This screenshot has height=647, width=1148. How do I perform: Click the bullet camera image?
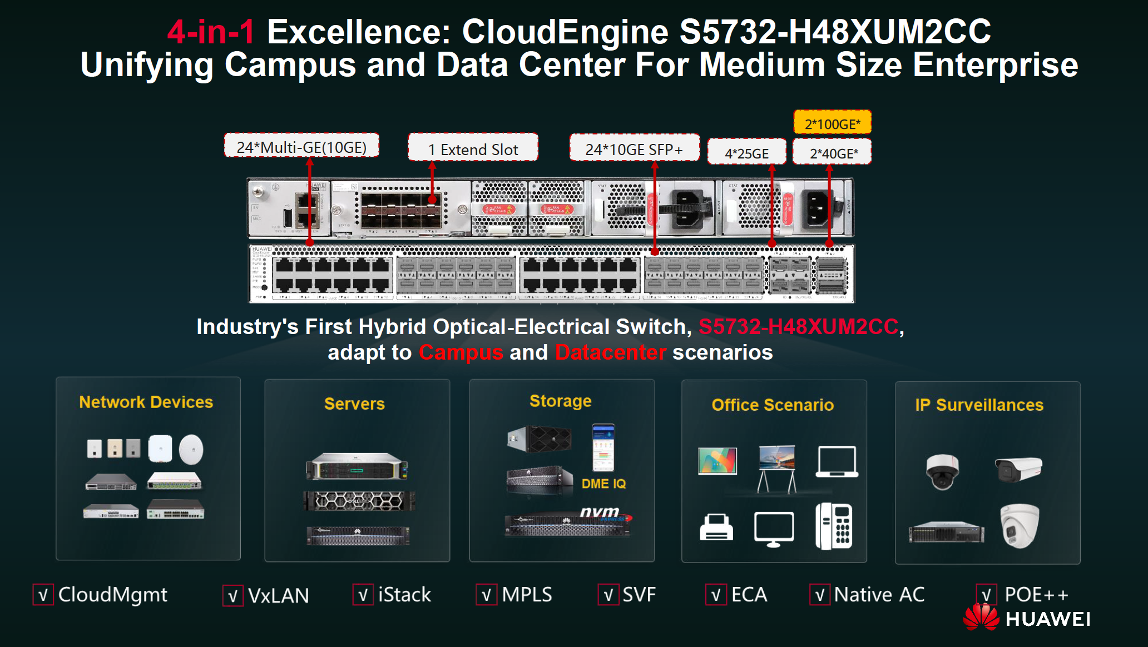tap(1018, 469)
